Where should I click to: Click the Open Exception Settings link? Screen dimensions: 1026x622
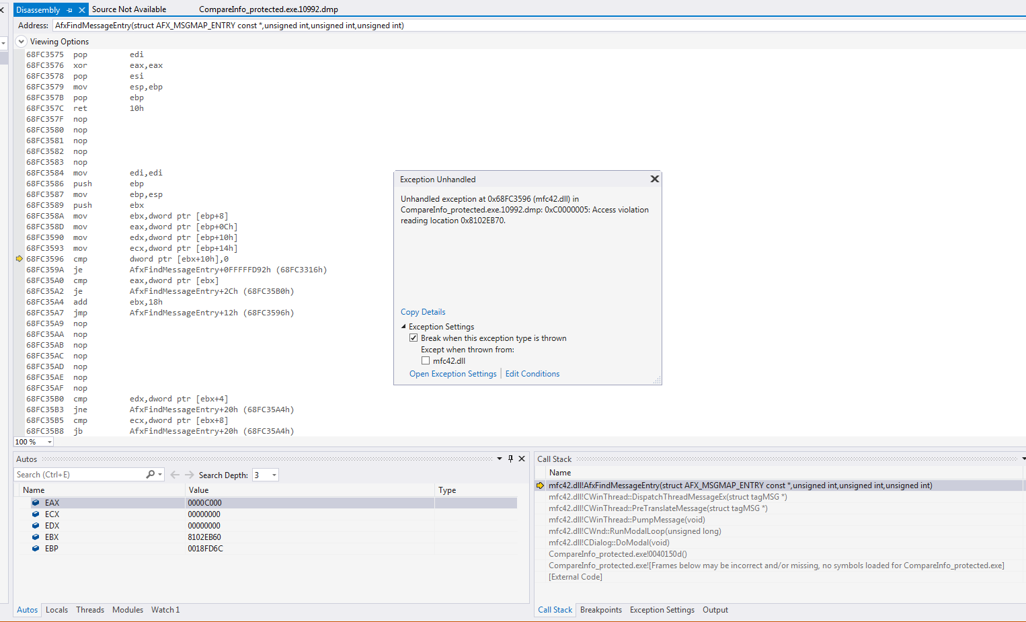453,374
